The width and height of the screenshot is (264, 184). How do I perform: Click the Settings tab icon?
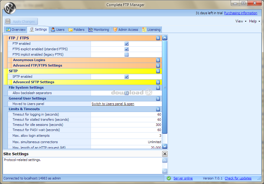pos(32,29)
